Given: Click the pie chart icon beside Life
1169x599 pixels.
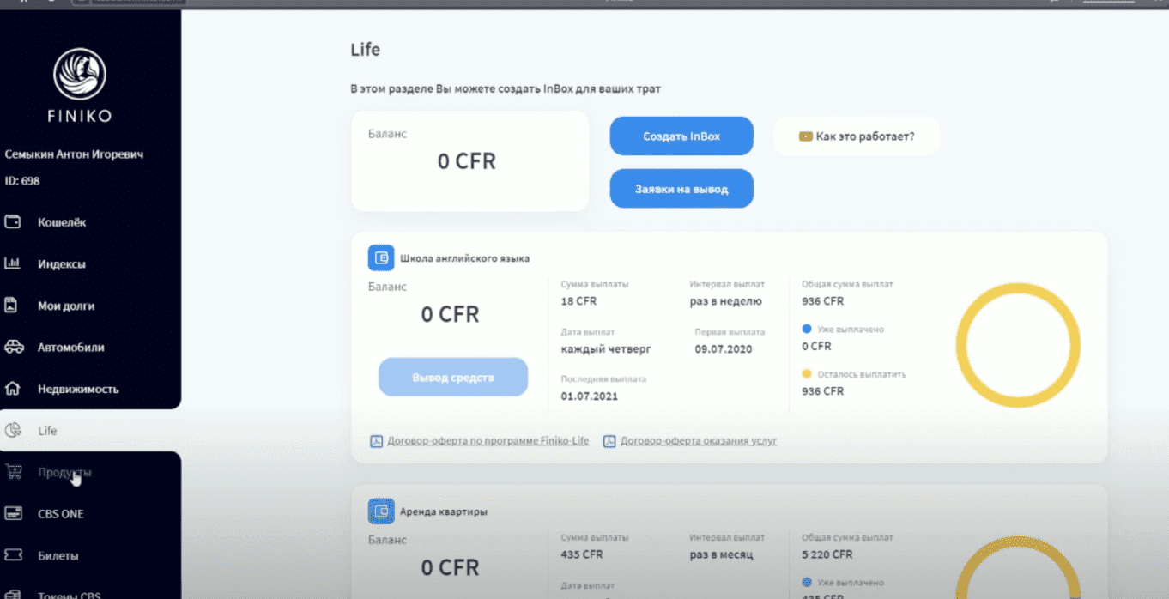Looking at the screenshot, I should (13, 430).
